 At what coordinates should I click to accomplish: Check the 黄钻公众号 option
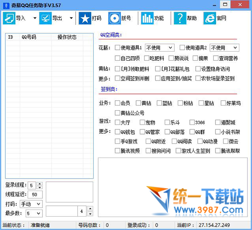(117, 113)
